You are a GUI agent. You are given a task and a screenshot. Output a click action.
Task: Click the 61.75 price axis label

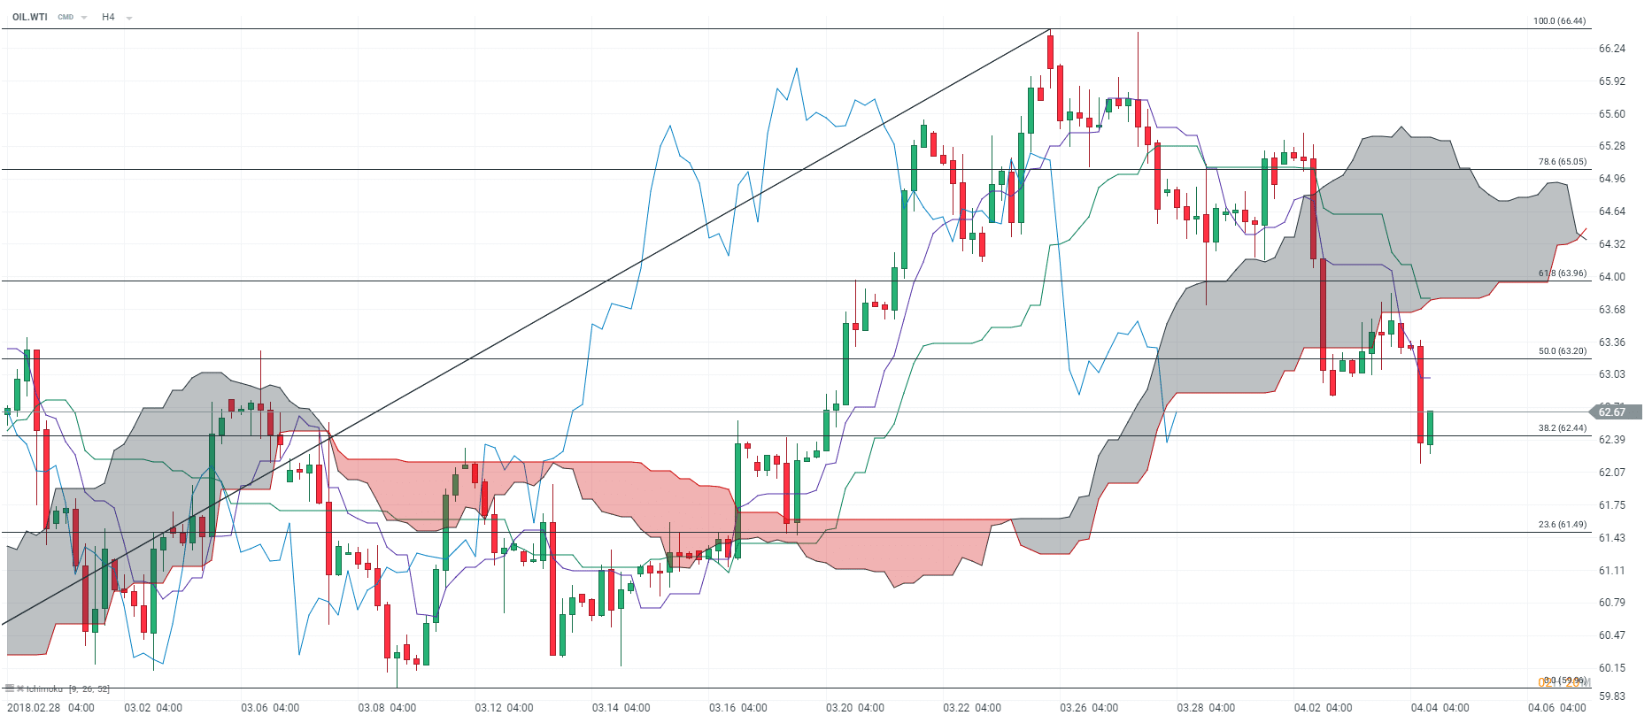[1612, 505]
